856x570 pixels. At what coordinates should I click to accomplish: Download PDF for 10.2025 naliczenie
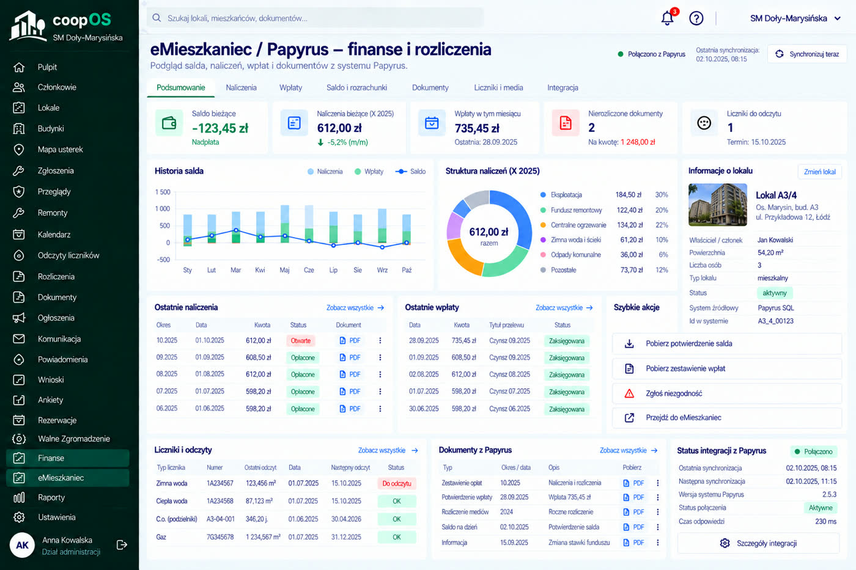[x=350, y=341]
